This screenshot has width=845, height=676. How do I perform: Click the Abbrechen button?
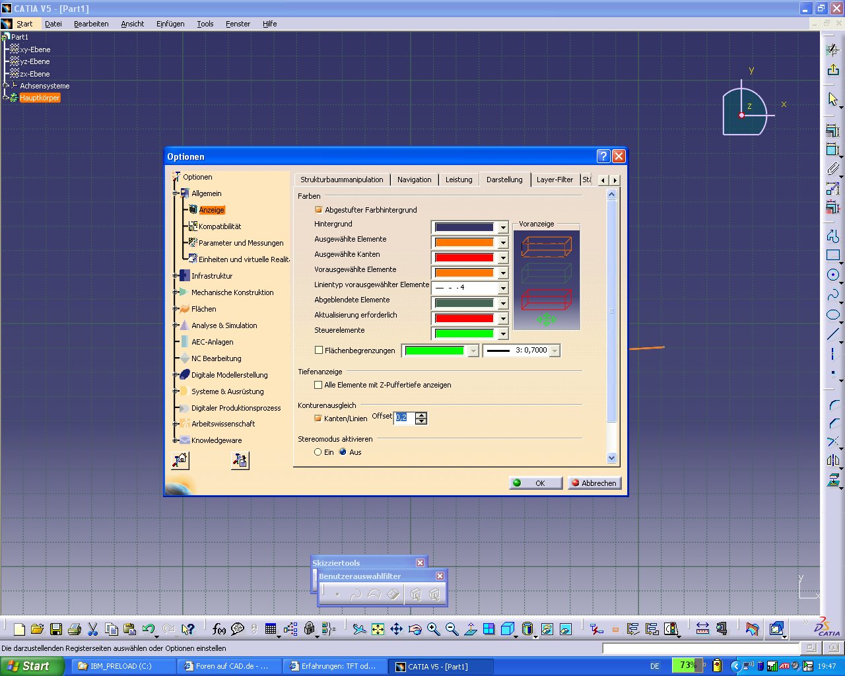pos(594,483)
